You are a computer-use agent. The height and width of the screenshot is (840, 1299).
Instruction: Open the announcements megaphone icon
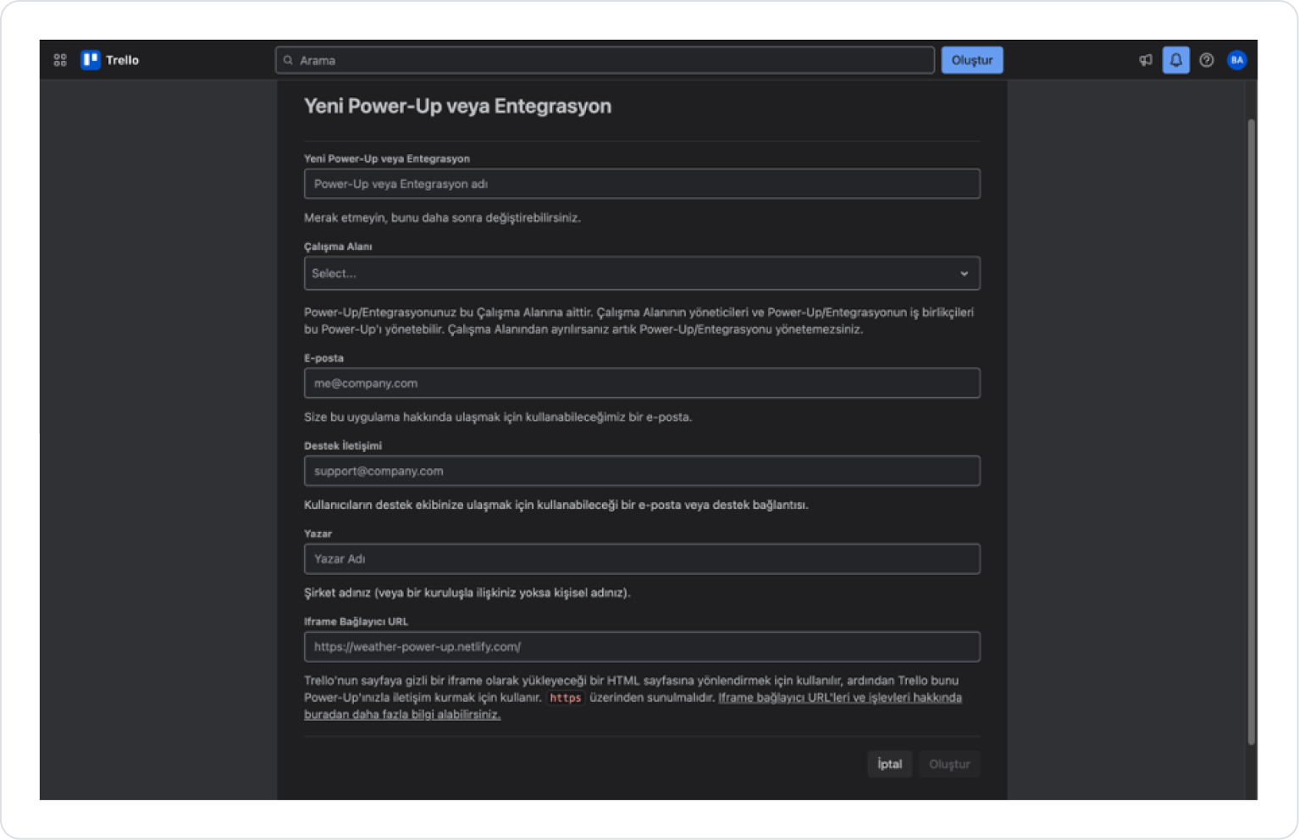(1146, 60)
